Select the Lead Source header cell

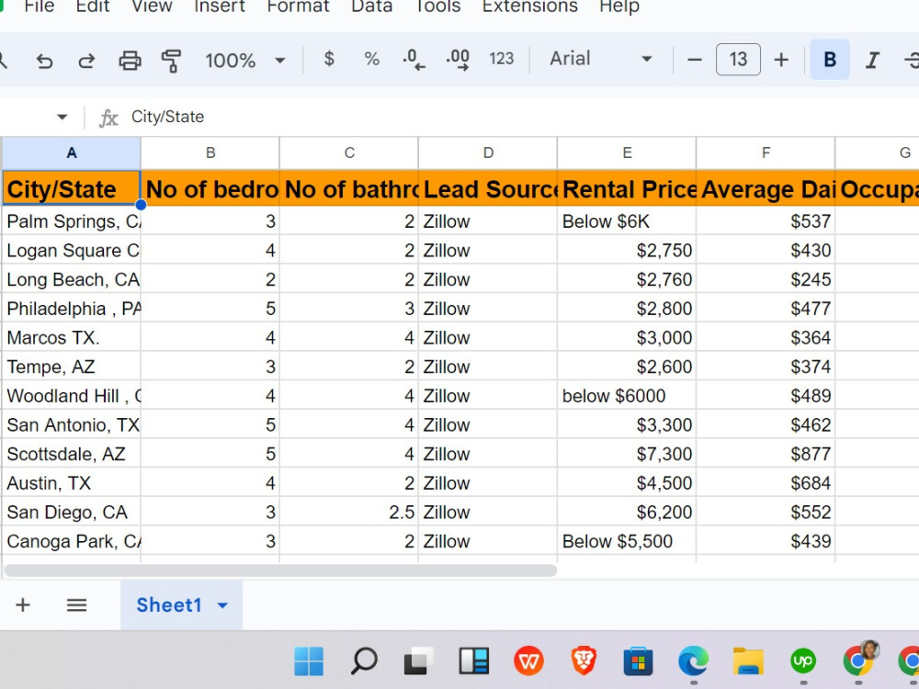point(488,188)
